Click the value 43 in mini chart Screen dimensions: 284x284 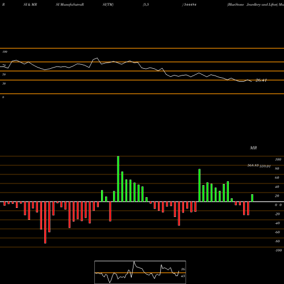[x=183, y=276]
